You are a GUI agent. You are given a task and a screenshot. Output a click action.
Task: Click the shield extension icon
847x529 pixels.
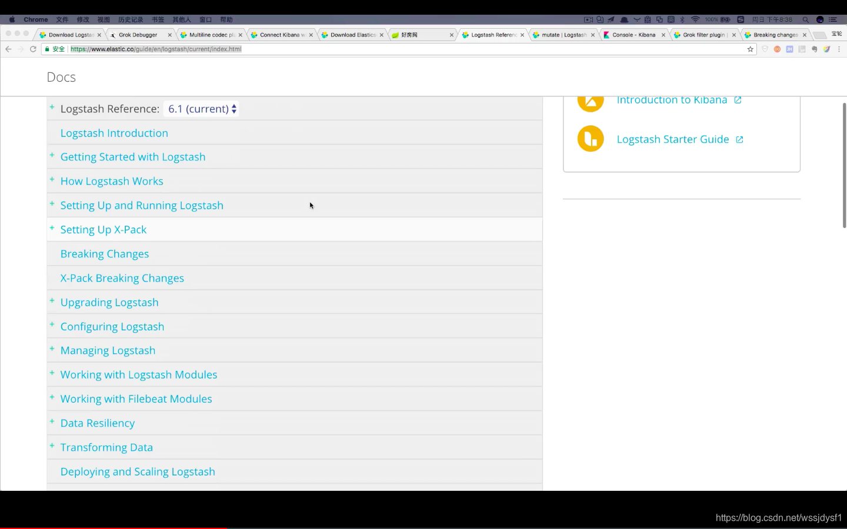[x=765, y=49]
